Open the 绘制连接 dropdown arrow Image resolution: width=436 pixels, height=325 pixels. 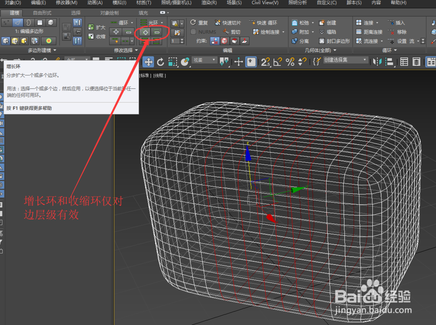[x=283, y=32]
